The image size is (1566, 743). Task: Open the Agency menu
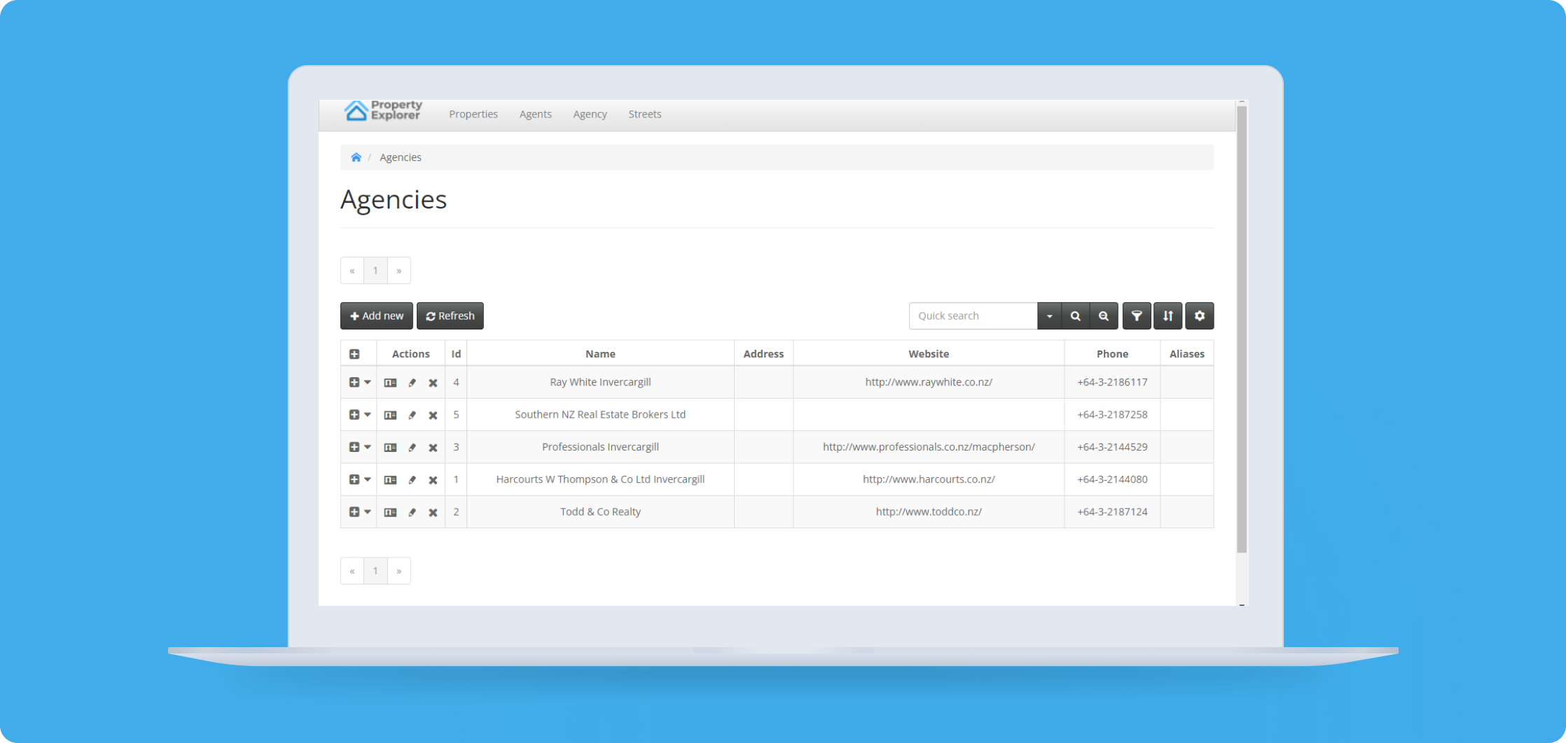(x=590, y=114)
